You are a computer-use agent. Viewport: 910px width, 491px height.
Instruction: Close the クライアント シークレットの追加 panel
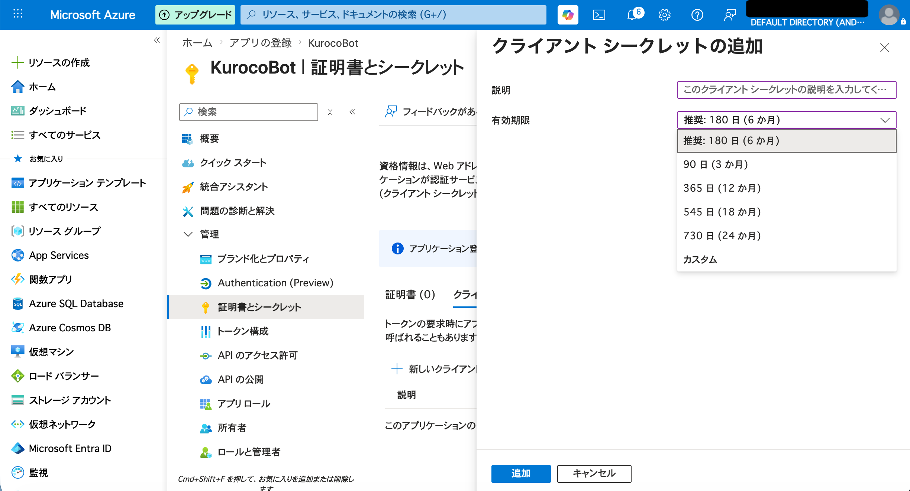point(884,48)
